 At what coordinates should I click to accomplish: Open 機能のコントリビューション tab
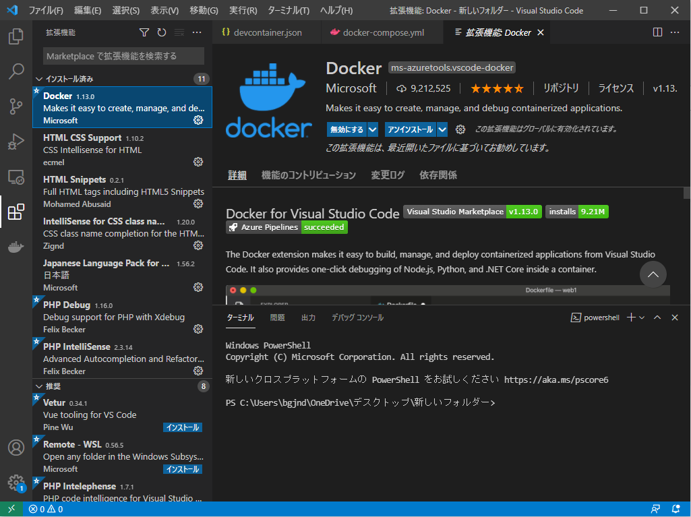309,175
